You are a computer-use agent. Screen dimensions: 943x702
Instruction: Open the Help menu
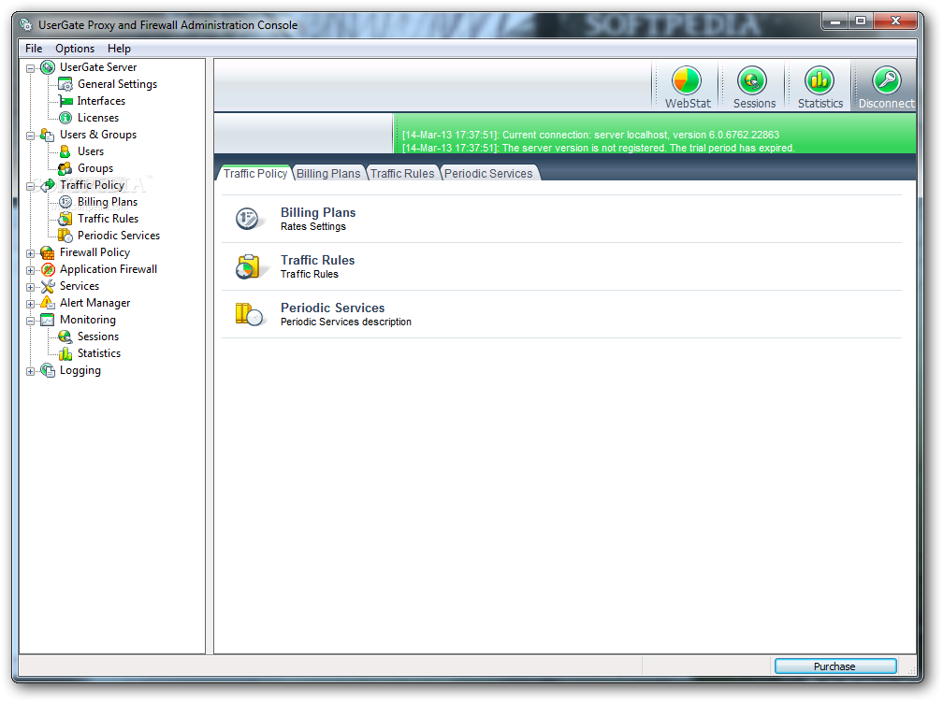(119, 49)
